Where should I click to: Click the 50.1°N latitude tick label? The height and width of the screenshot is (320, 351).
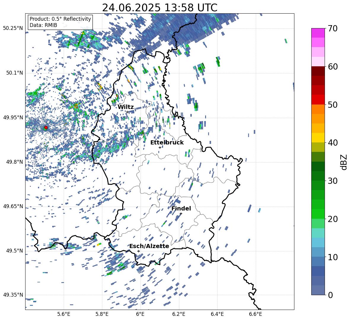(x=15, y=73)
